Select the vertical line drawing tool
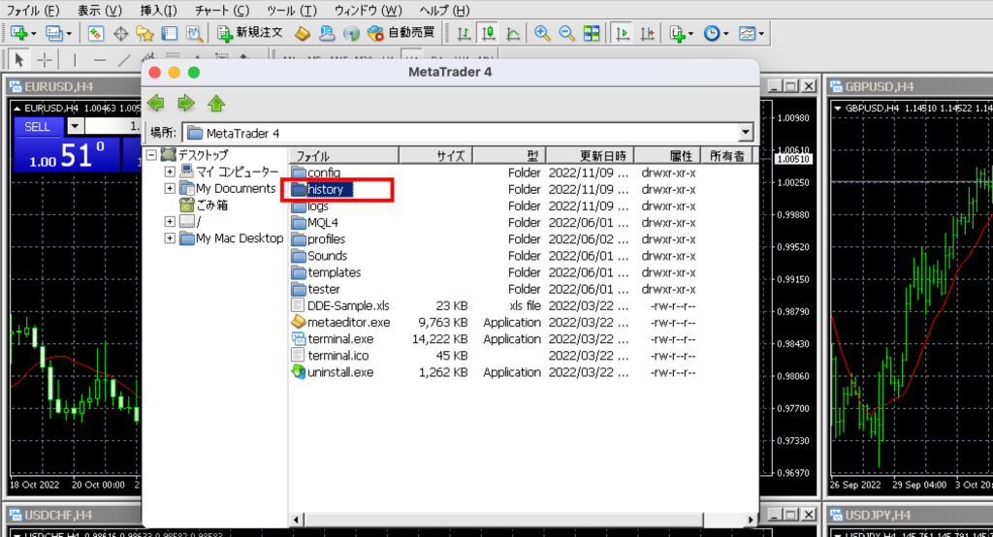This screenshot has height=537, width=993. tap(75, 60)
